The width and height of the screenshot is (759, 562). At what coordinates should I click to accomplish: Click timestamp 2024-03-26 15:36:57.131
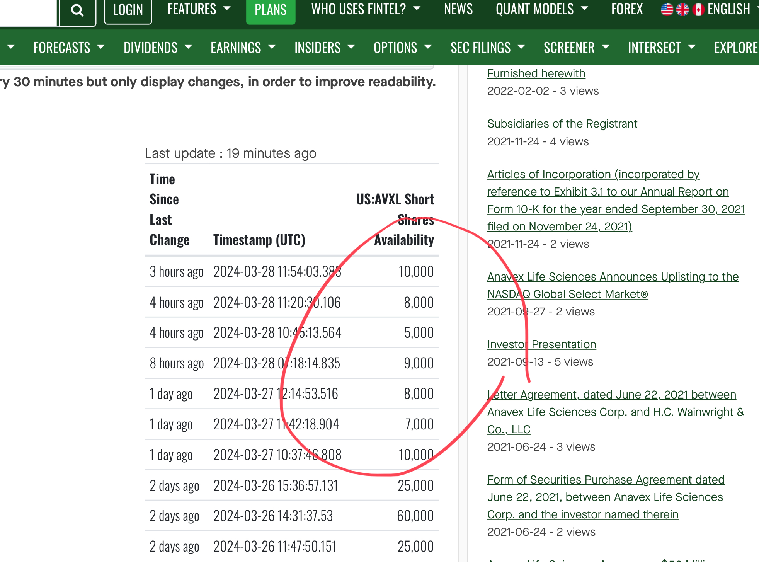(276, 485)
